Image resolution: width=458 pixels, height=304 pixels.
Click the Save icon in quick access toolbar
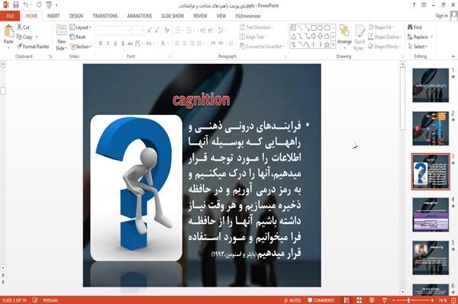coord(16,5)
